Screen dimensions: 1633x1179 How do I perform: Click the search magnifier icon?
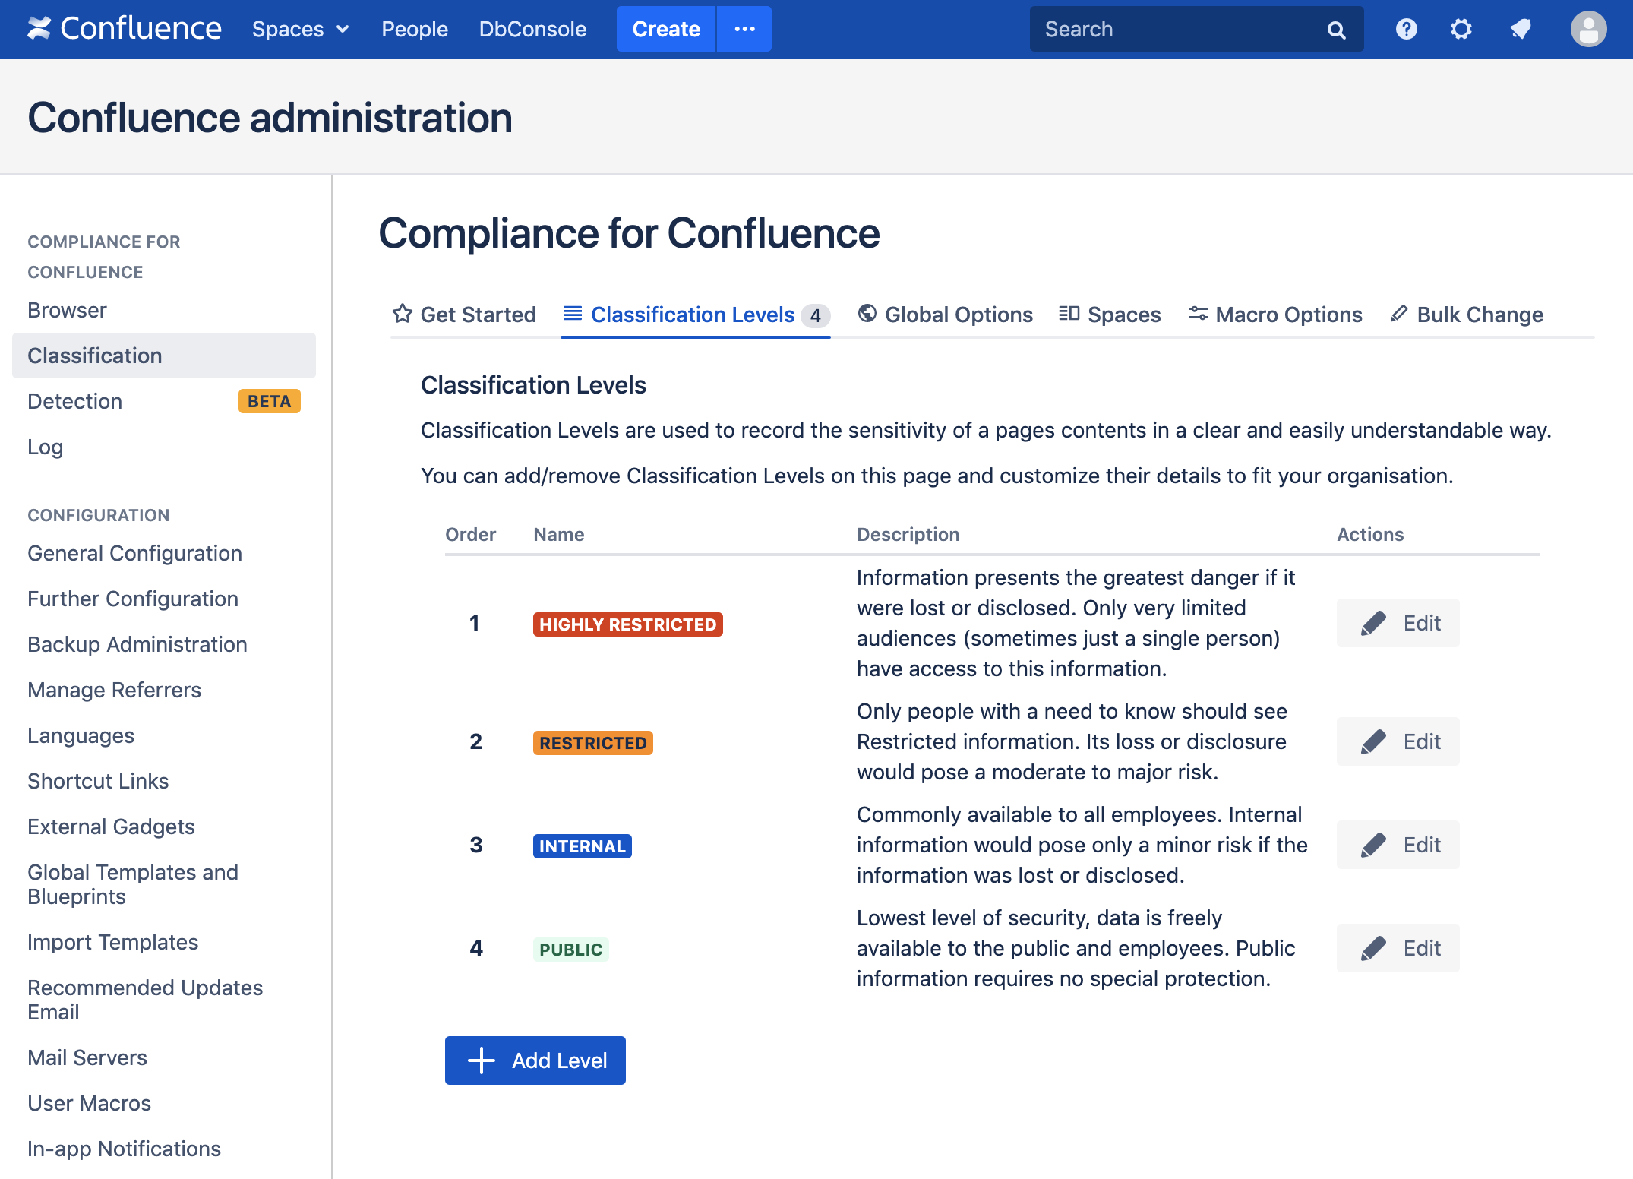point(1336,30)
